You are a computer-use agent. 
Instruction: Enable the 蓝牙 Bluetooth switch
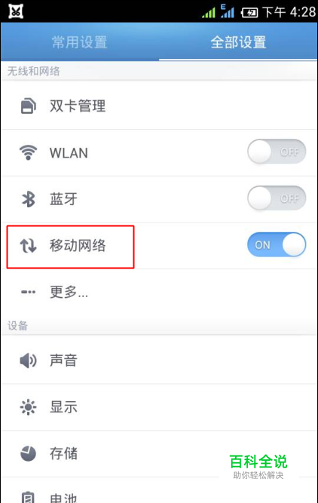[277, 198]
